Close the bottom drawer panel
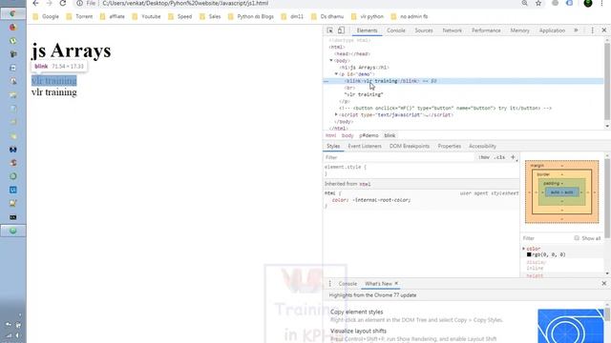Screen dimensions: 611x343 [604, 284]
